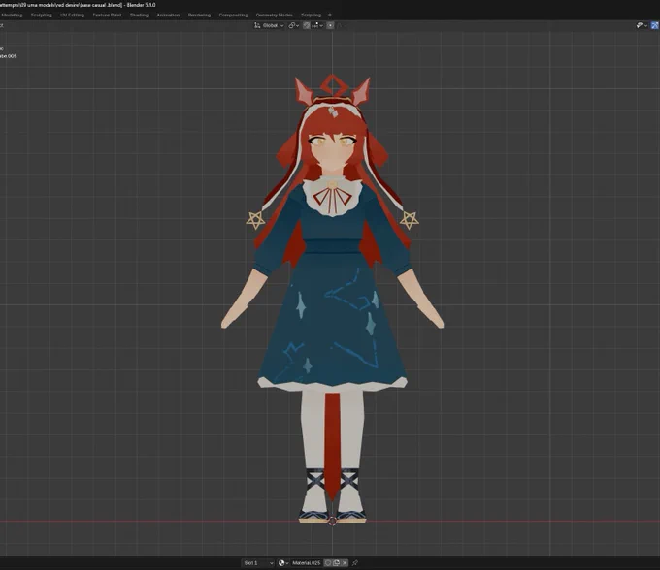Open the viewport gizmo options dropdown

coord(642,25)
